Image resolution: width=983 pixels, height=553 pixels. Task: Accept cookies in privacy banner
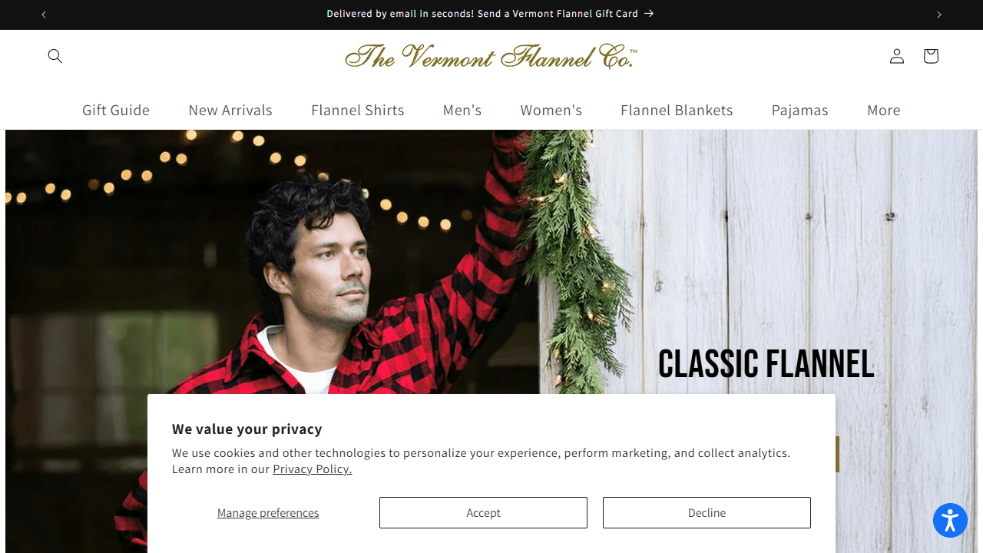(x=483, y=512)
